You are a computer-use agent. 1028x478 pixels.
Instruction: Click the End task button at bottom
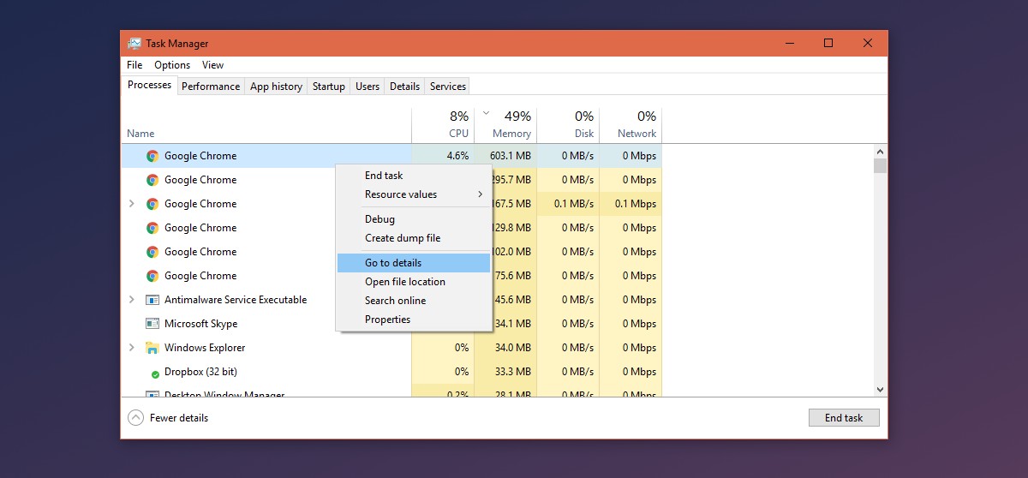[x=844, y=418]
